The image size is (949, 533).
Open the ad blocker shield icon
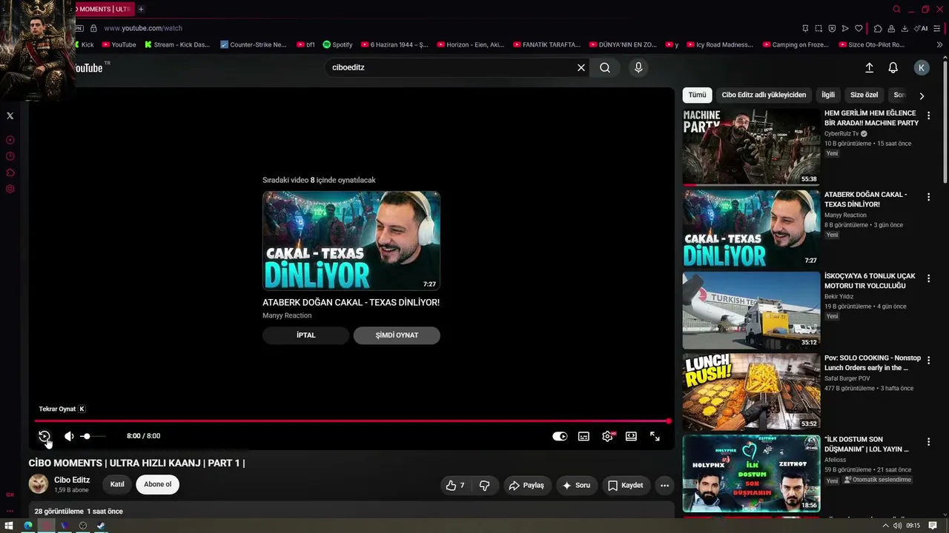click(832, 28)
